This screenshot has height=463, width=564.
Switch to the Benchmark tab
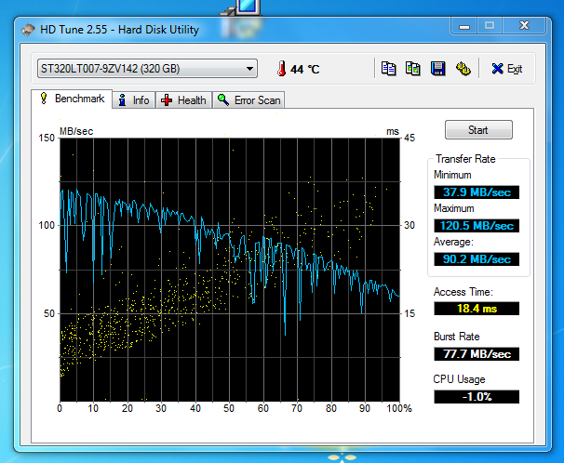(x=72, y=99)
